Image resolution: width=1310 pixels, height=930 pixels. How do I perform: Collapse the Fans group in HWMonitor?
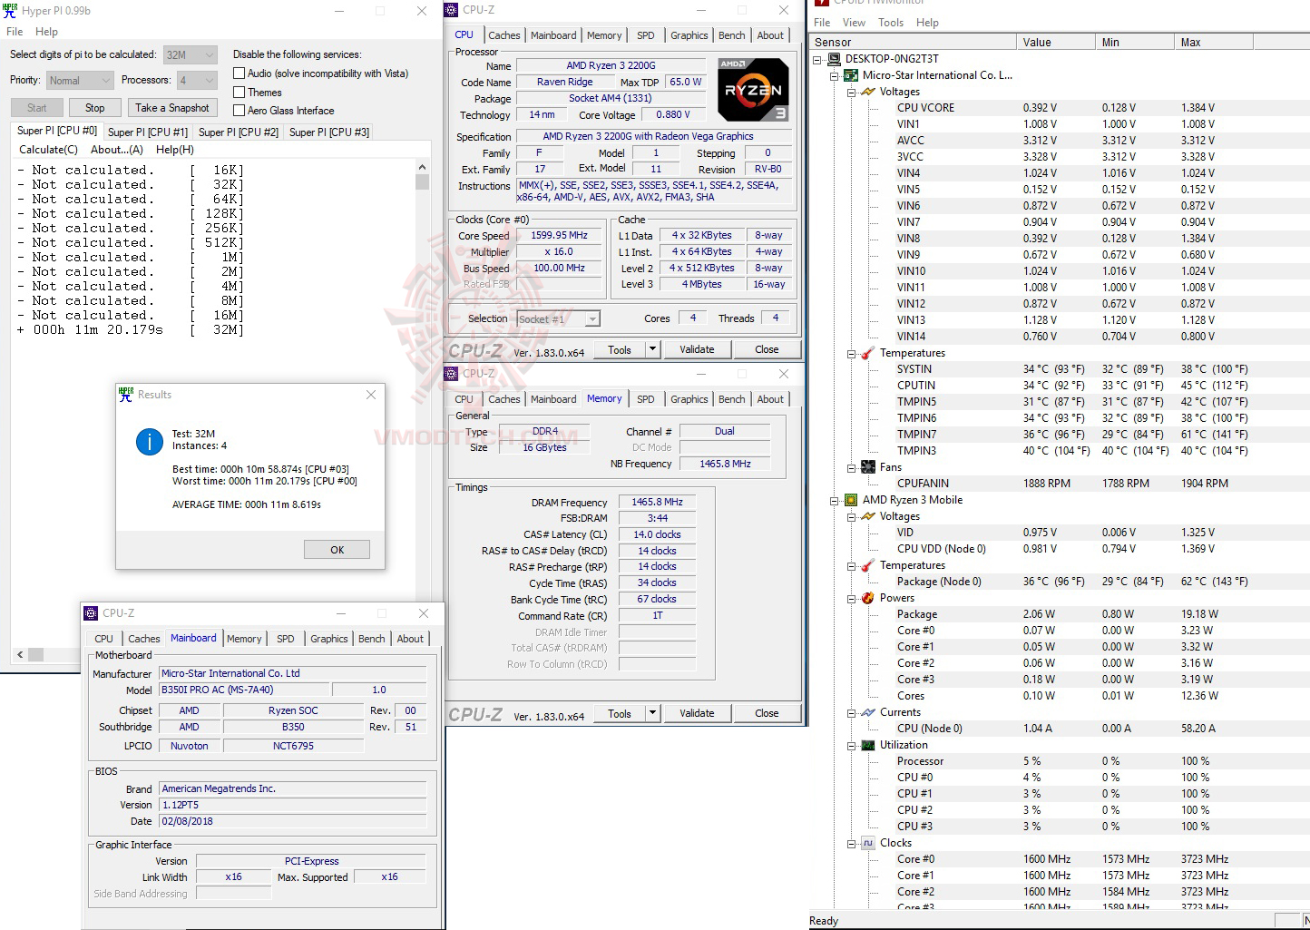[852, 467]
